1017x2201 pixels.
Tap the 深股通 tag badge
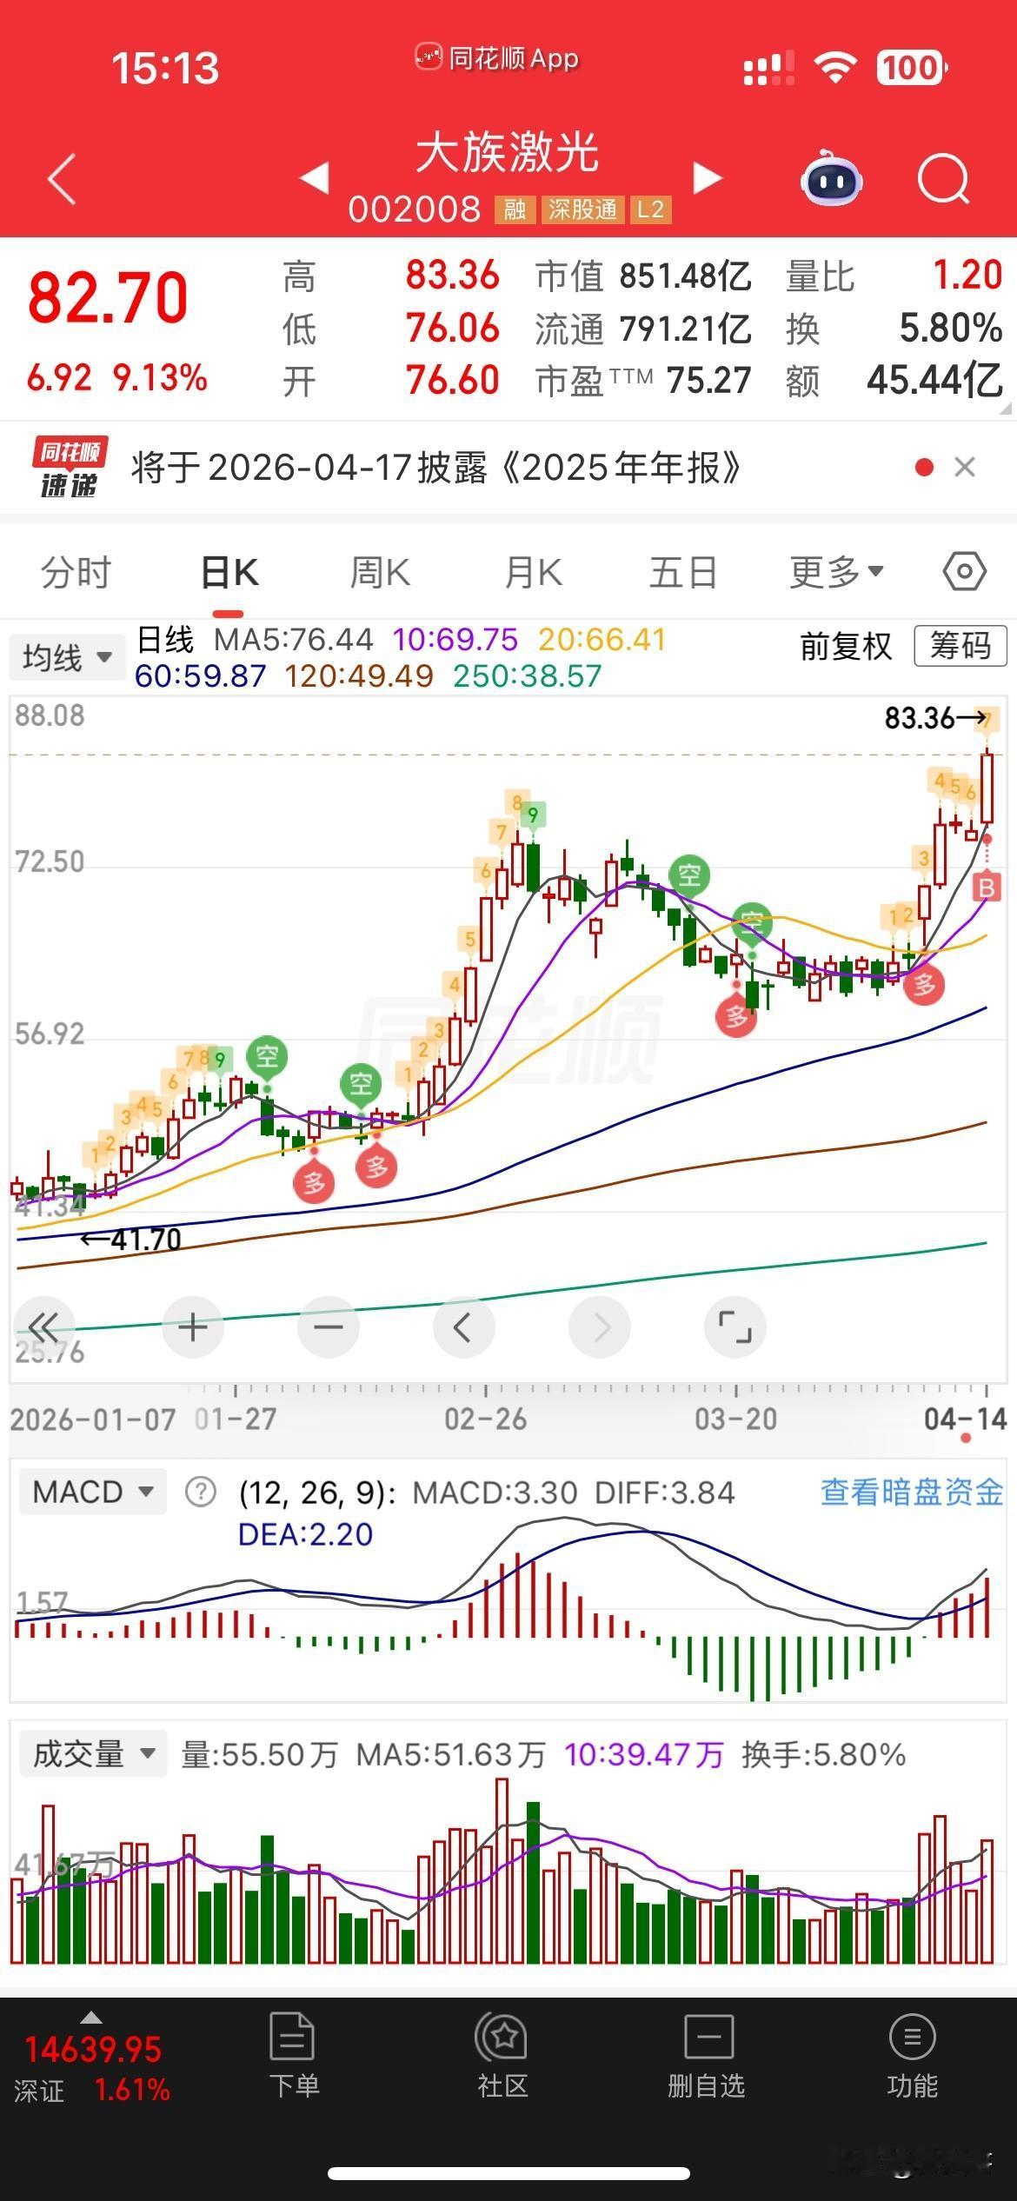(582, 209)
